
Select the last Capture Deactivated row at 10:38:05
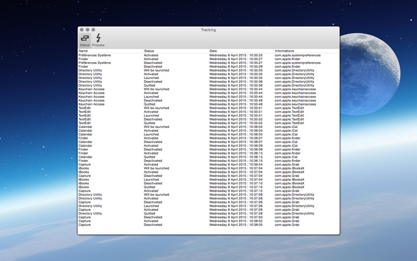click(208, 224)
